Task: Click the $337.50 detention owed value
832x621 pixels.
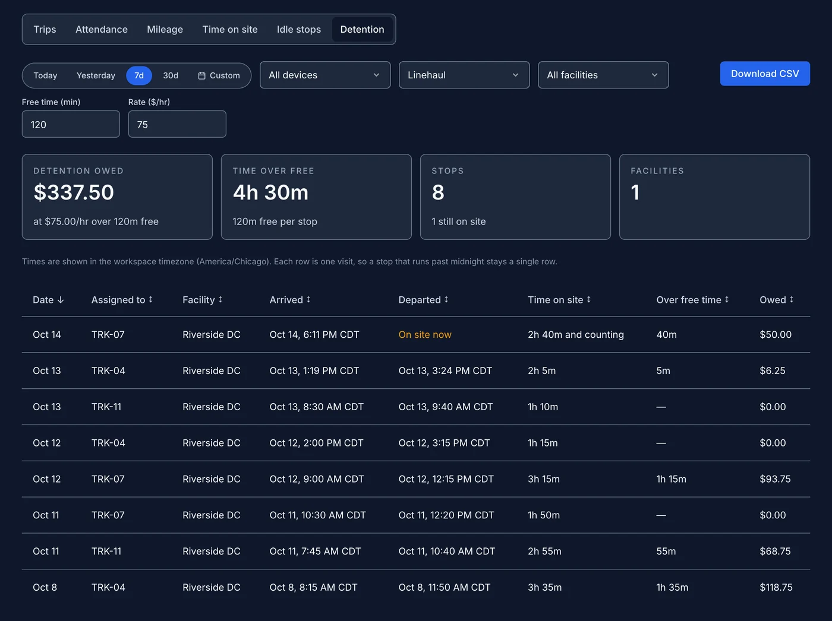Action: [74, 192]
